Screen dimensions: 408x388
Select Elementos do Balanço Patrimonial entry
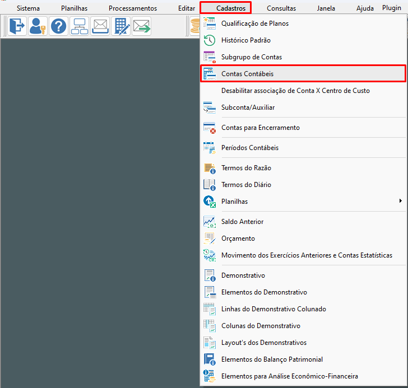[x=303, y=359]
